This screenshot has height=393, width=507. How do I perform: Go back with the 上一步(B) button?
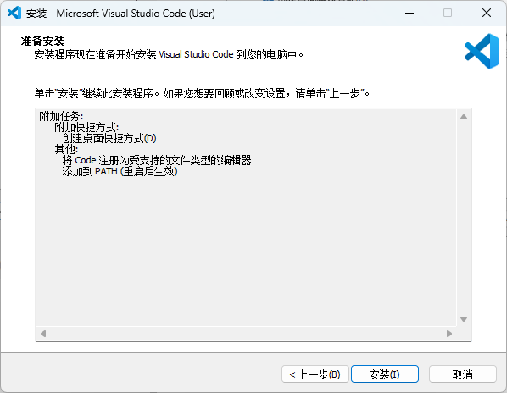[x=315, y=374]
